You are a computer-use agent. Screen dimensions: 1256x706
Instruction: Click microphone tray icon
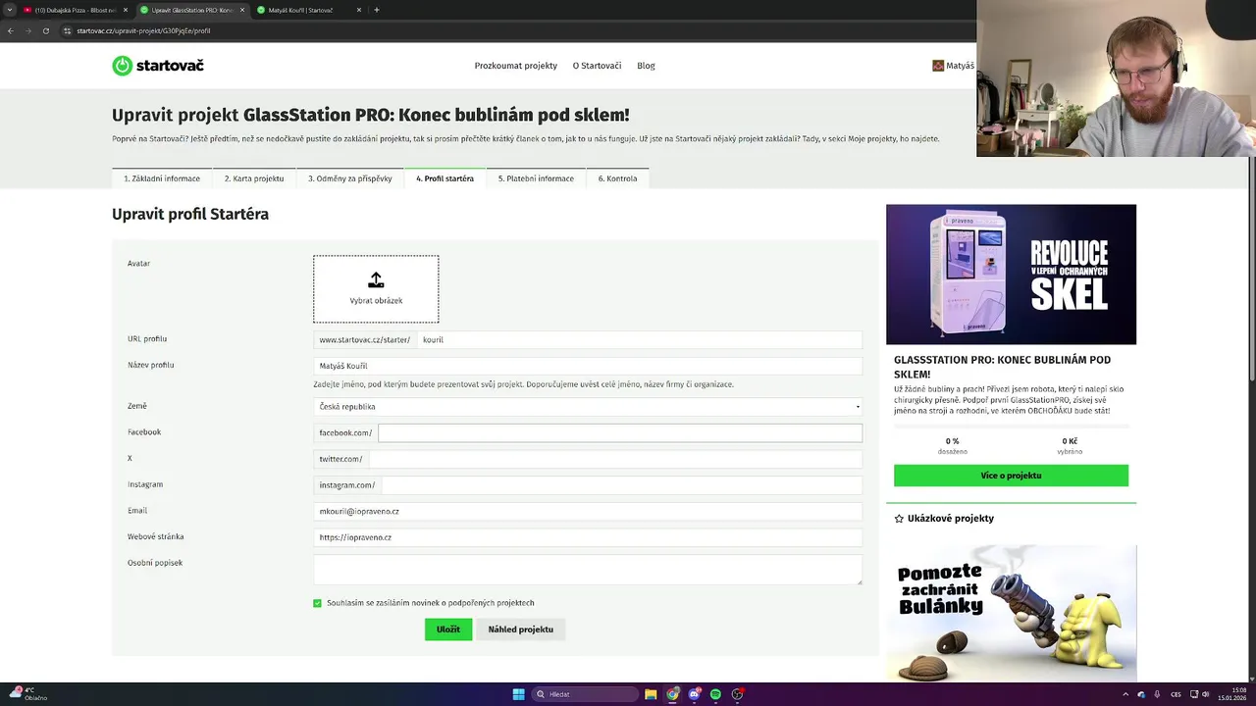(1157, 694)
